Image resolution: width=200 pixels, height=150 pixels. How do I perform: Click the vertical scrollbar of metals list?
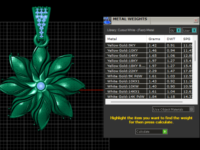[195, 51]
